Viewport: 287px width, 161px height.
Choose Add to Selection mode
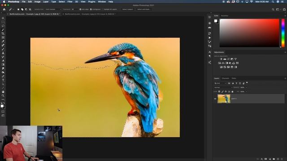[x=22, y=9]
